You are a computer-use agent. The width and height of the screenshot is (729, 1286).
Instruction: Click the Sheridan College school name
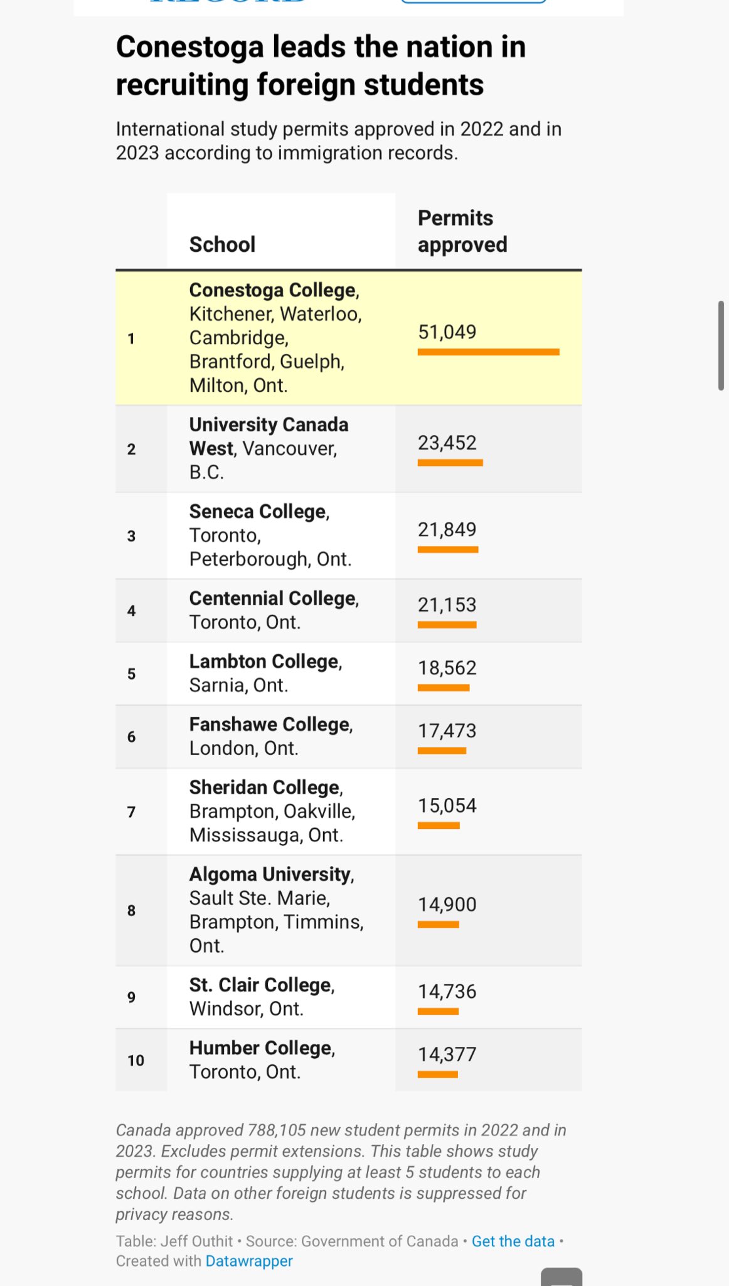[x=264, y=787]
